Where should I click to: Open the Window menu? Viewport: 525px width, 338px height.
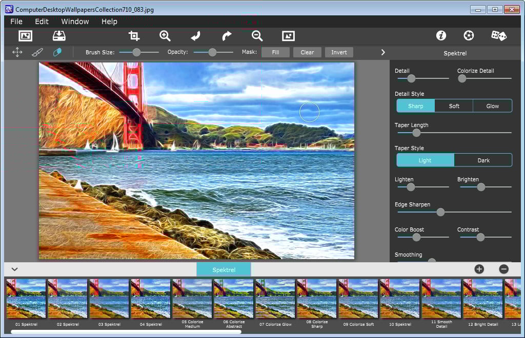click(x=75, y=22)
